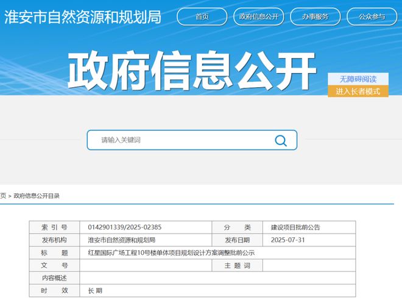Viewport: 402px width, 308px height.
Task: Click the 主题词 label cell
Action: point(237,265)
